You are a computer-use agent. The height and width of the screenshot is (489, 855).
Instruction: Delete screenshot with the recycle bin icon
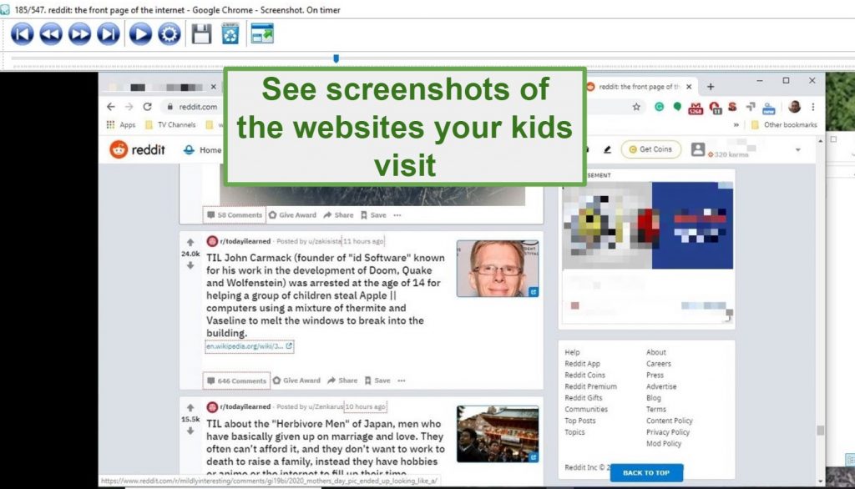coord(230,34)
